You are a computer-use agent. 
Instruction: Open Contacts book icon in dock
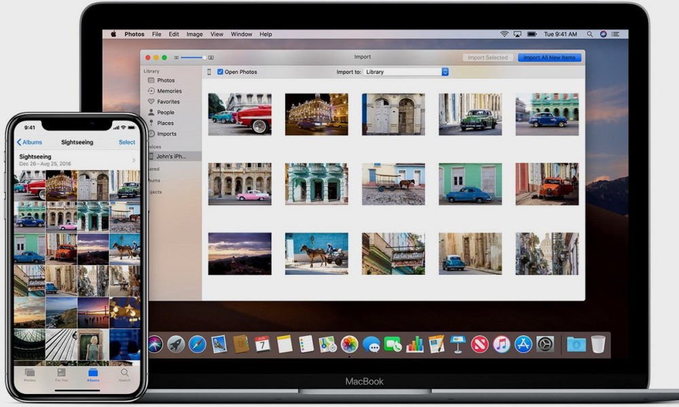[x=241, y=345]
